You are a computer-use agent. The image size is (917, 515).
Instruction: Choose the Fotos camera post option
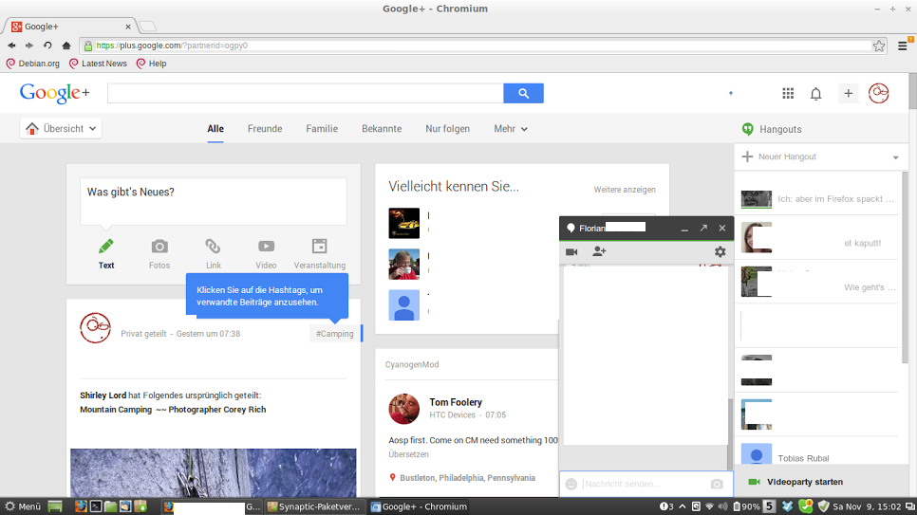point(159,253)
